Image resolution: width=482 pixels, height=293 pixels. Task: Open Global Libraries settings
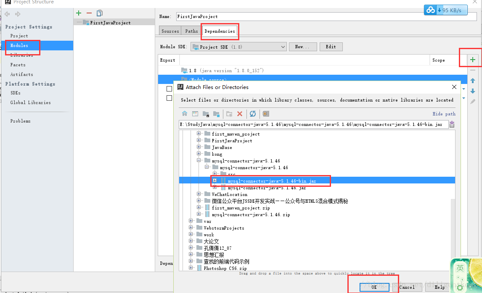coord(30,102)
